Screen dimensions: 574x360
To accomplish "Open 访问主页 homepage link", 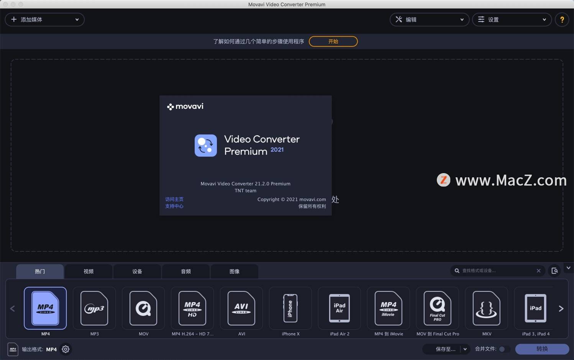I will [174, 199].
